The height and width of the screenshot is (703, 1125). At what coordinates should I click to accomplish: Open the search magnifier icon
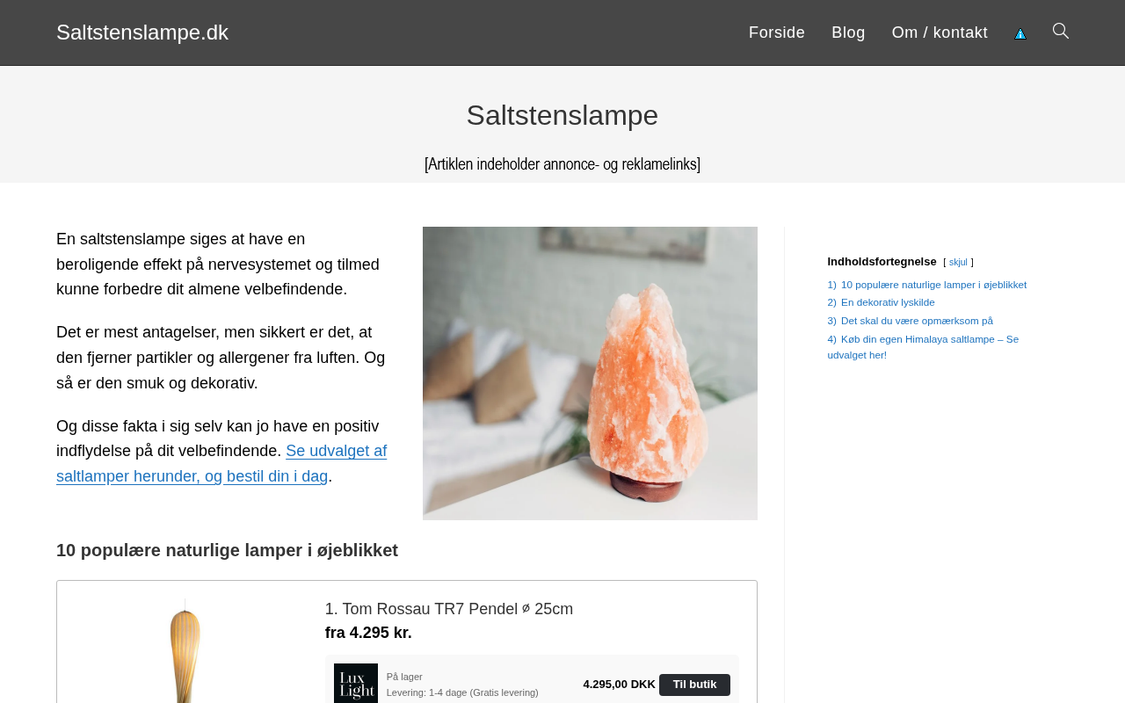coord(1061,32)
